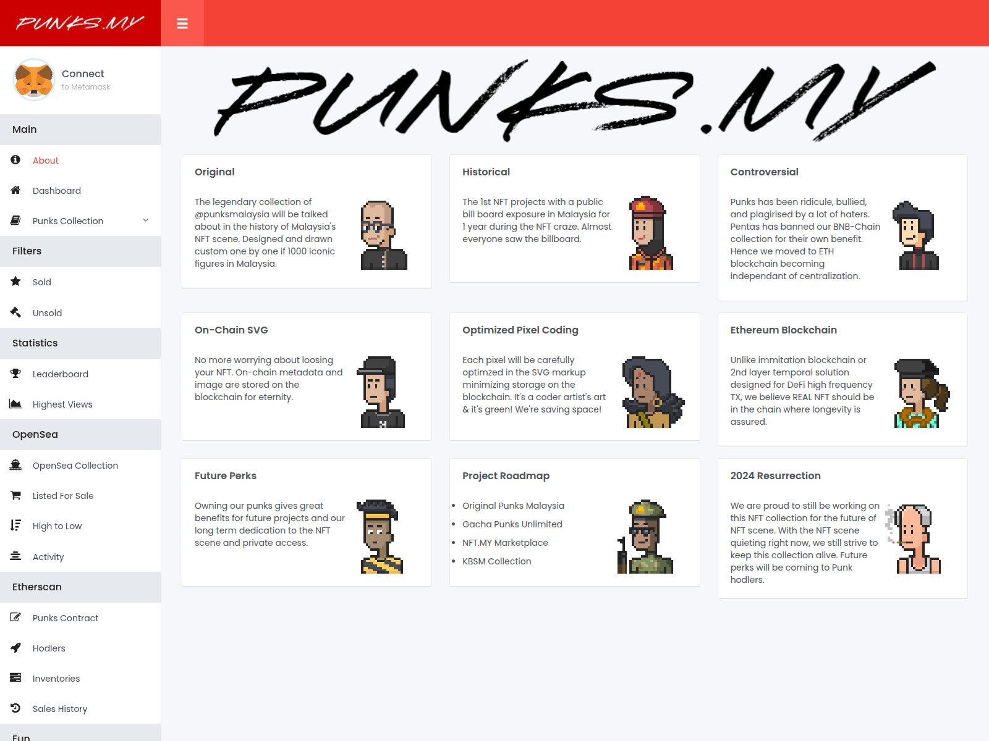The image size is (989, 741).
Task: Click the PUNKS.MY logo in header
Action: (x=80, y=23)
